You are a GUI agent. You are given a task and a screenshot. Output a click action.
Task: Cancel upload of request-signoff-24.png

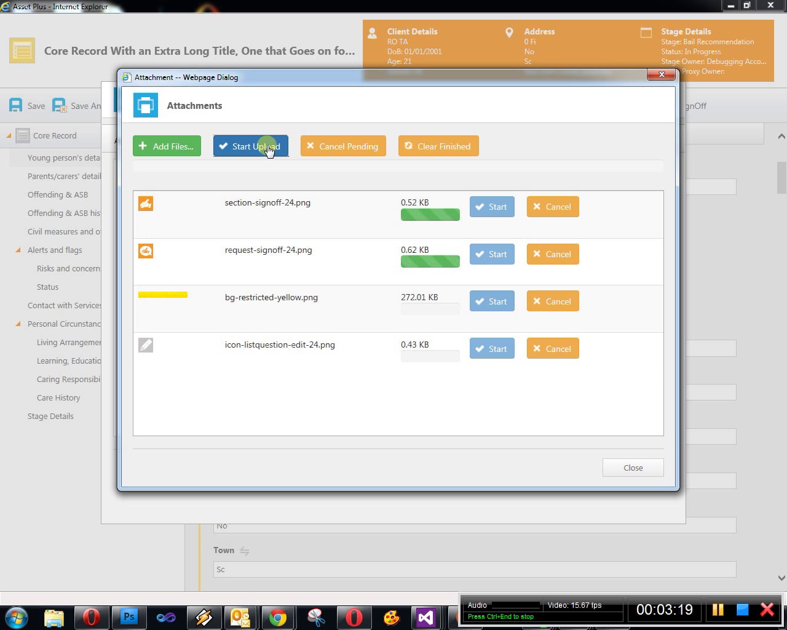(553, 254)
